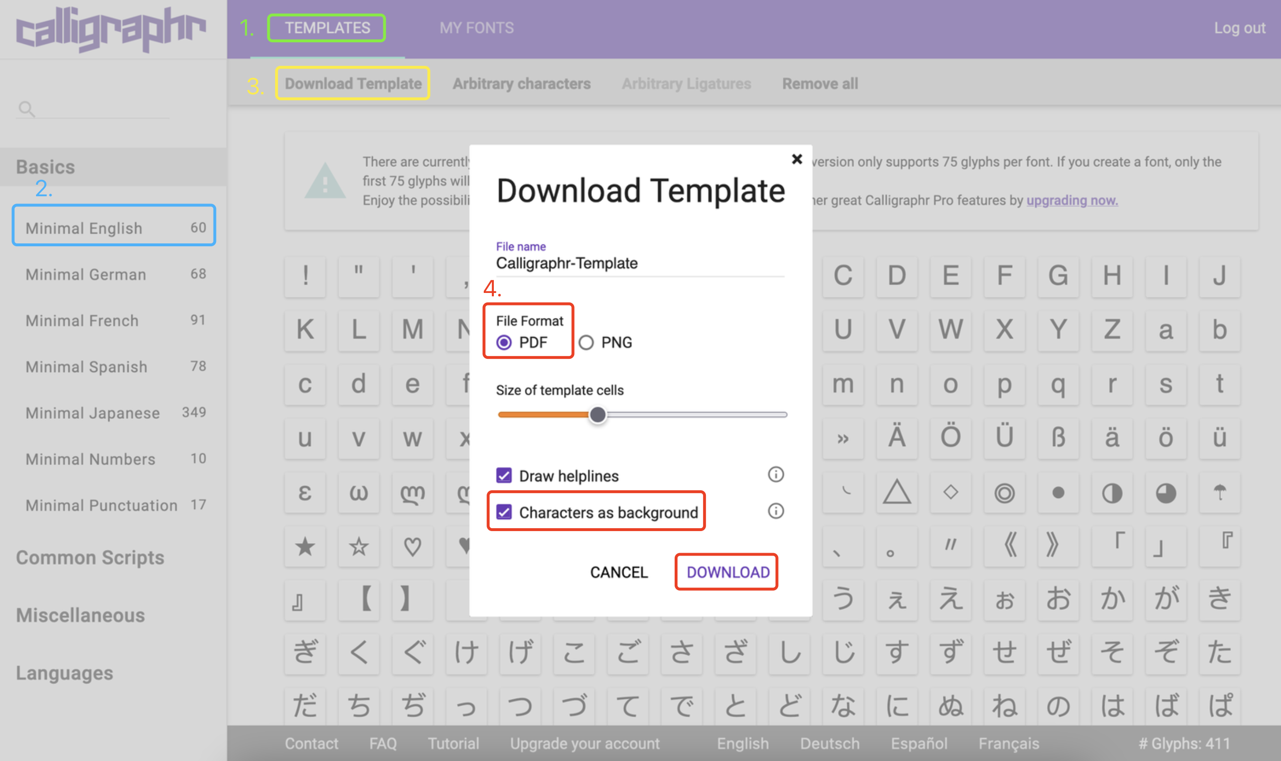The width and height of the screenshot is (1281, 761).
Task: Select the PDF file format radio button
Action: (x=504, y=342)
